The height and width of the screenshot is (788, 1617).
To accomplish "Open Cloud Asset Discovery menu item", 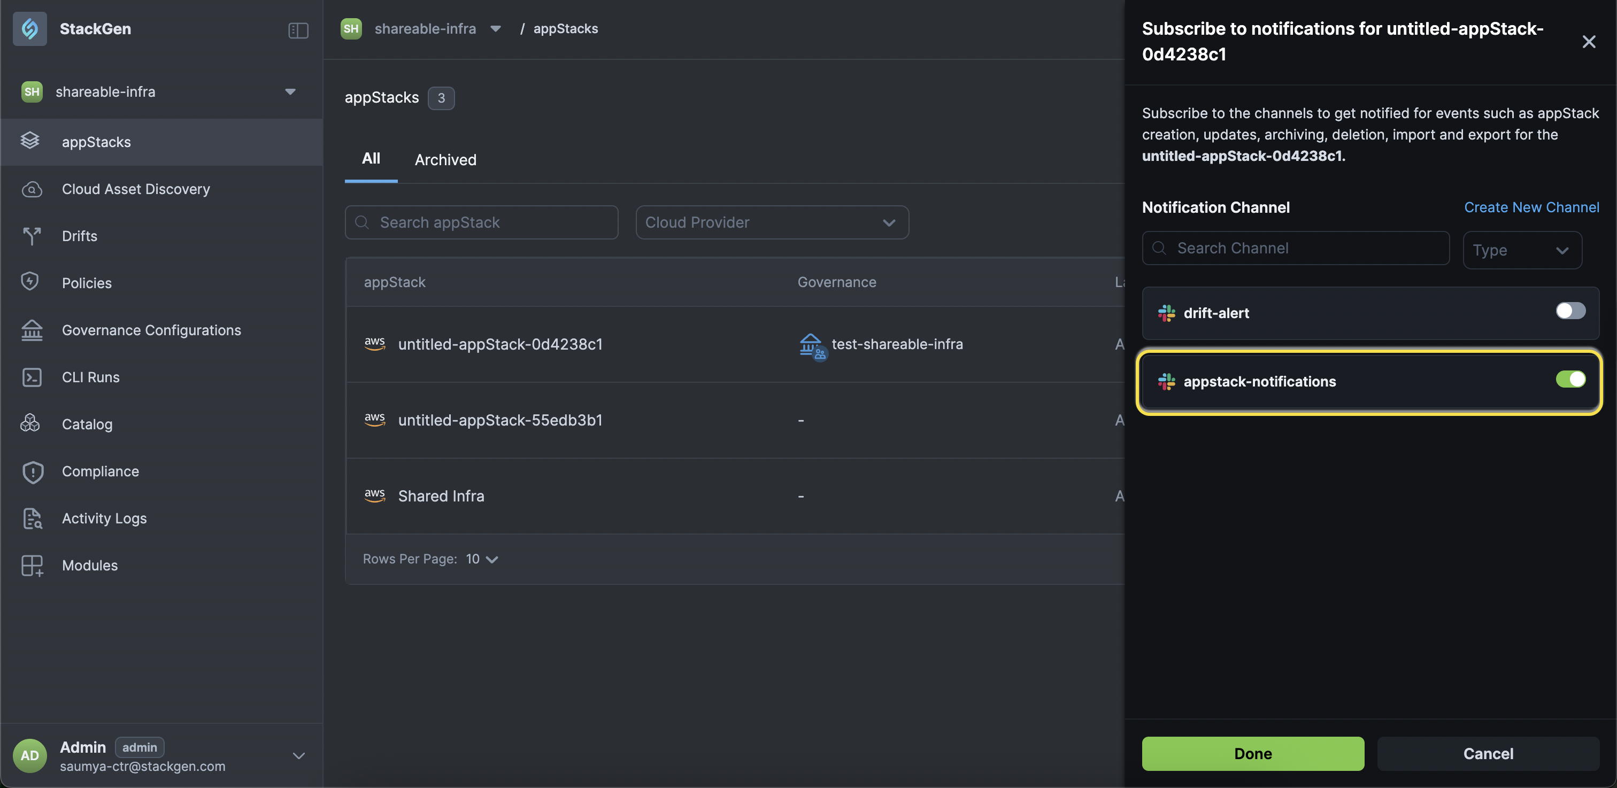I will (x=162, y=189).
